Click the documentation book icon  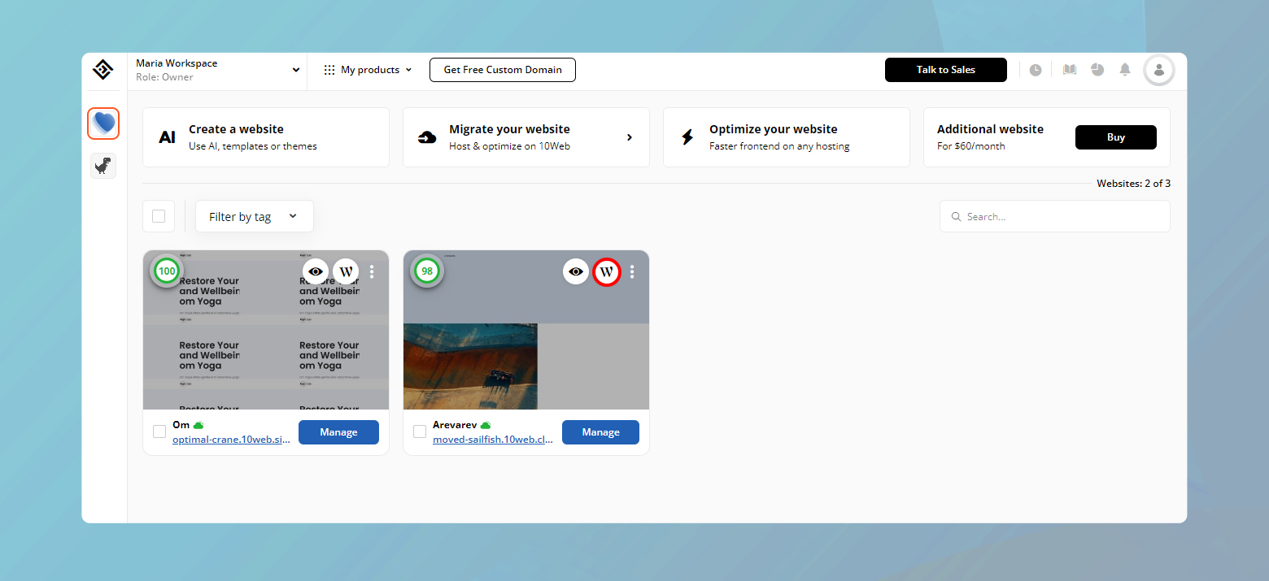(1069, 70)
